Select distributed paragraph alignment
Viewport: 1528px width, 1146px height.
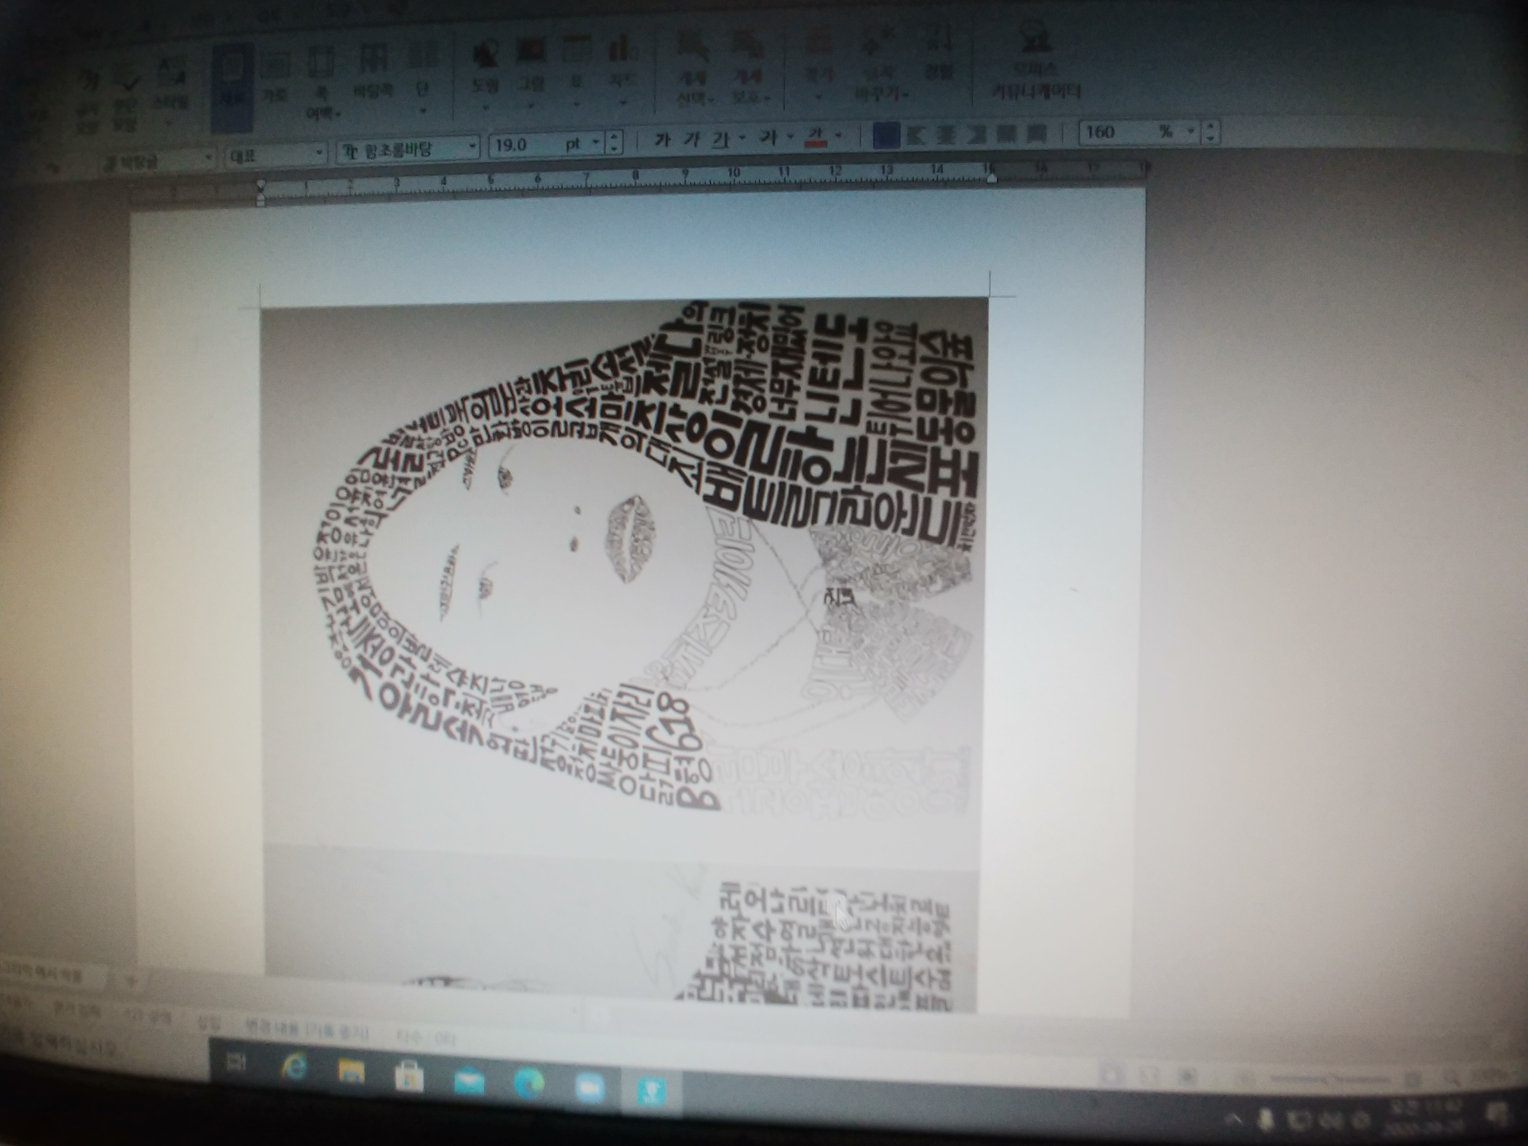coord(1007,133)
